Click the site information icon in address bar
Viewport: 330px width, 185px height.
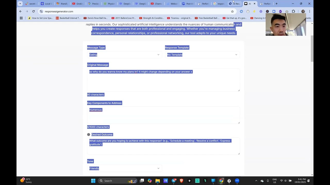point(41,11)
